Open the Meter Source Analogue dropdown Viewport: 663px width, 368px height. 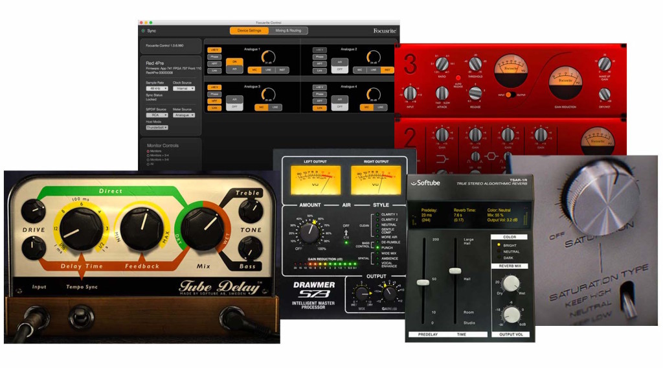(x=183, y=115)
